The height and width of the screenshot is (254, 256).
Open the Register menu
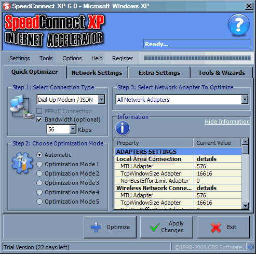123,58
